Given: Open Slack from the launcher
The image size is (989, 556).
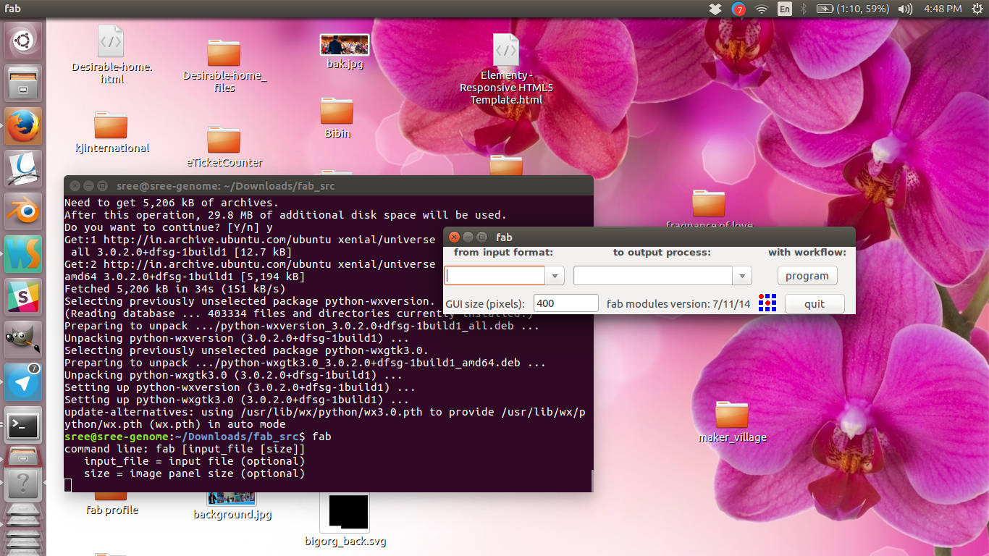Looking at the screenshot, I should click(x=23, y=295).
